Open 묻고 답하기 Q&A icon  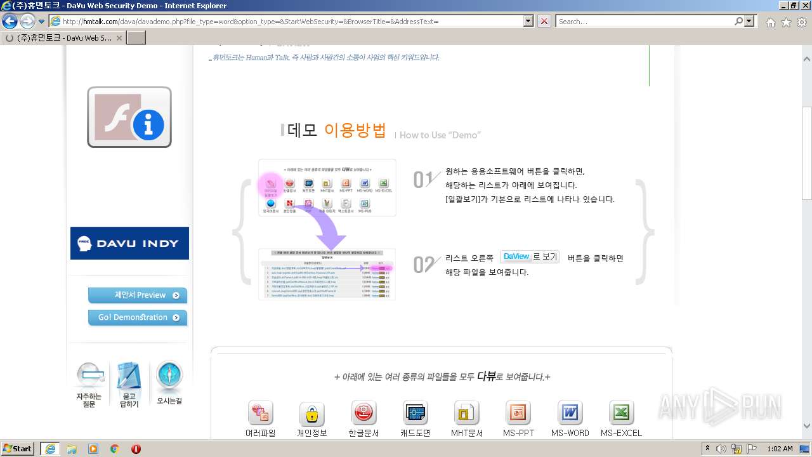click(x=129, y=385)
